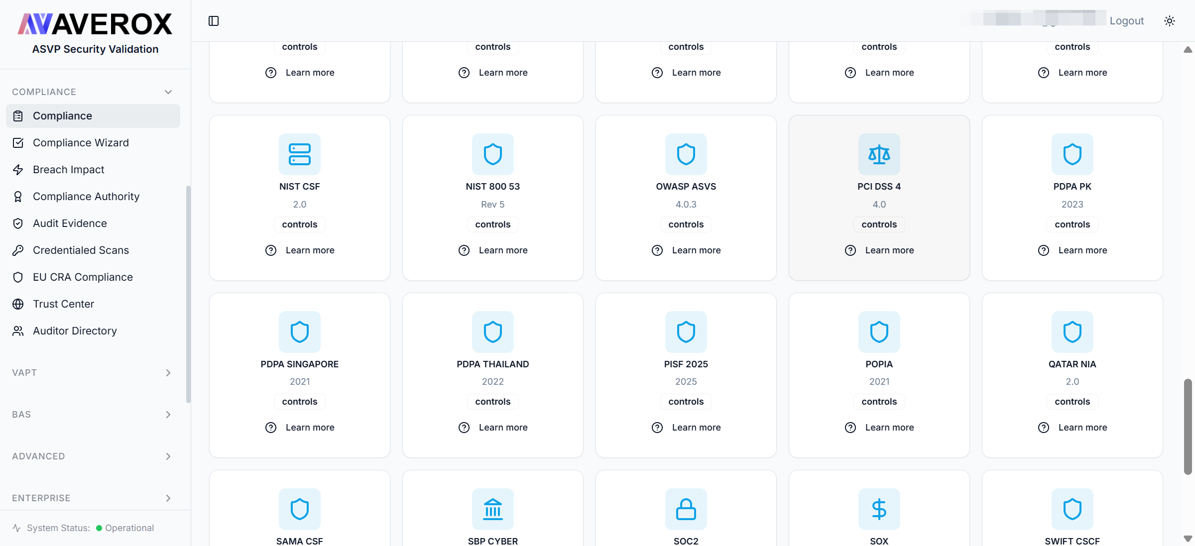Click Learn more on NIST CSF card
Viewport: 1195px width, 546px height.
click(x=300, y=250)
